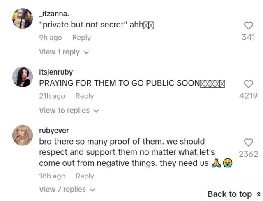Expand View 16 replies under itsjenruby

pos(69,111)
